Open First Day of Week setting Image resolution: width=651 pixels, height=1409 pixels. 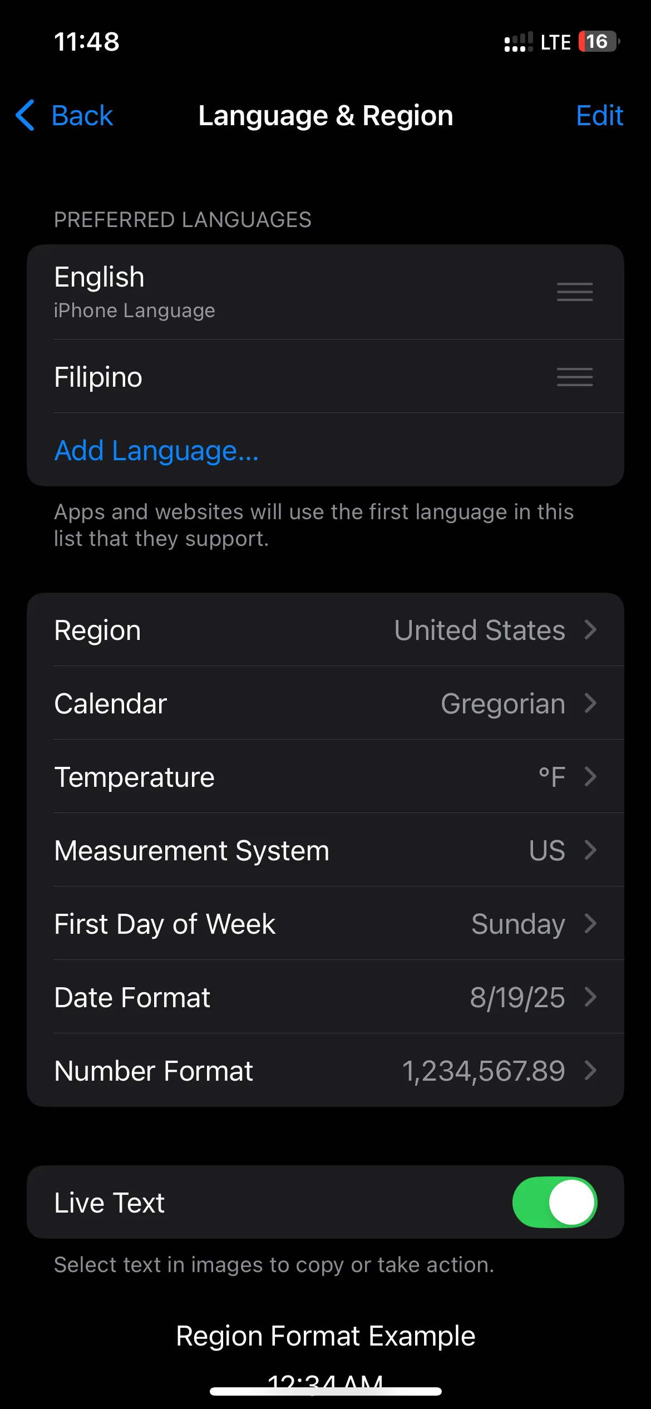[x=325, y=924]
